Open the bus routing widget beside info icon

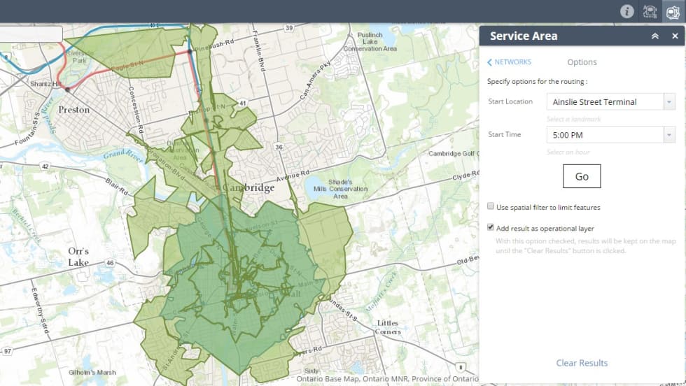coord(650,11)
